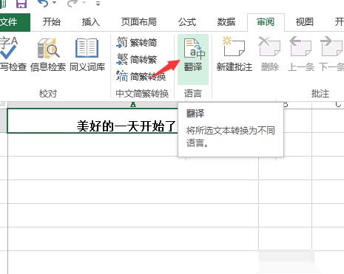Screen dimensions: 344x274
Task: Click the Save icon in quick access toolbar
Action: (x=21, y=4)
